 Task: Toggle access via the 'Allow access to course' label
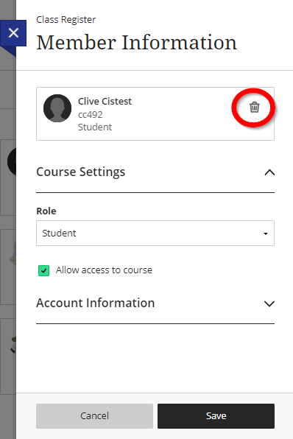click(104, 270)
